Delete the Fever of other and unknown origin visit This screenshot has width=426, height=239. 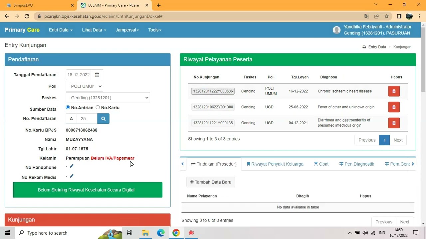394,107
